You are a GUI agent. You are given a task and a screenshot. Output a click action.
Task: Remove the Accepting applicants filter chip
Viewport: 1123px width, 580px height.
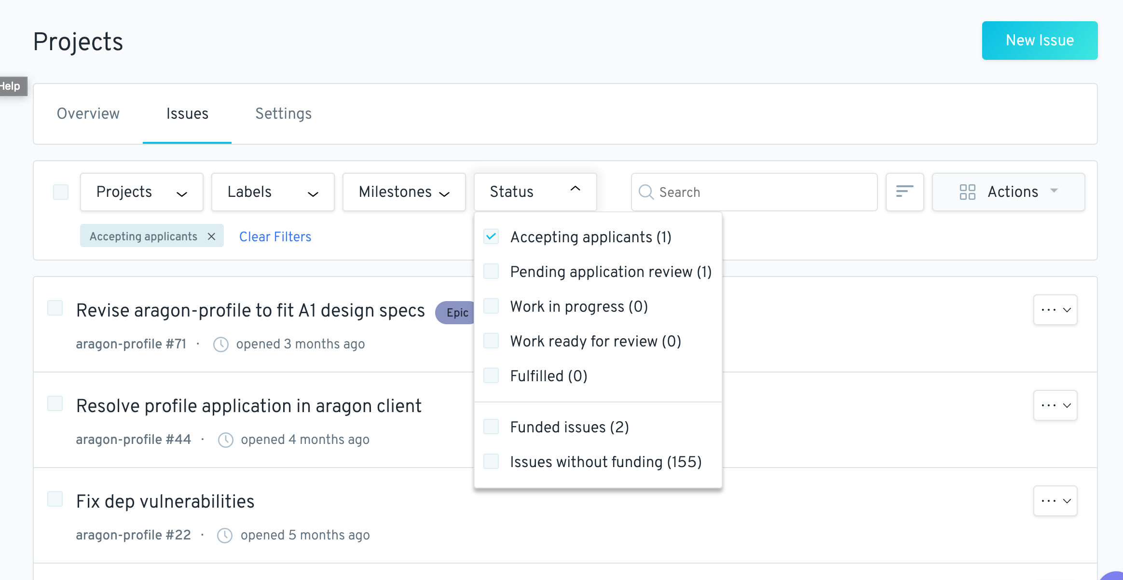click(212, 236)
